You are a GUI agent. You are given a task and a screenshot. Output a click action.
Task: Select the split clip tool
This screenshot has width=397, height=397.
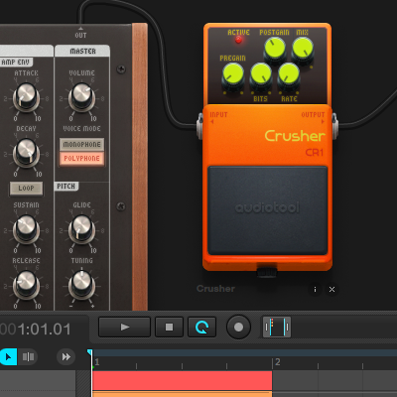click(x=28, y=357)
